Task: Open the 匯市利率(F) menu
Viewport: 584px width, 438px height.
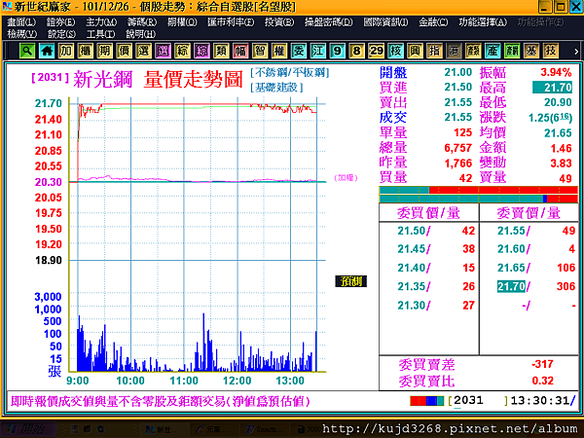Action: [231, 22]
